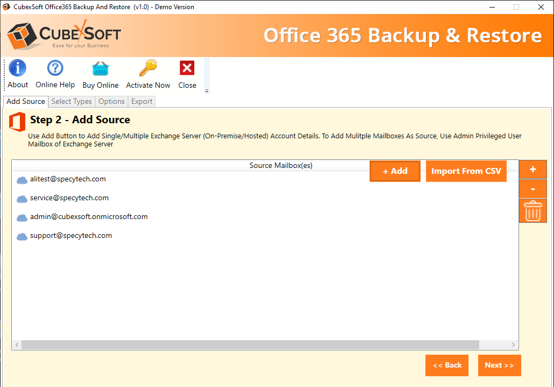Proceed with the Next >> button
This screenshot has height=387, width=554.
499,365
